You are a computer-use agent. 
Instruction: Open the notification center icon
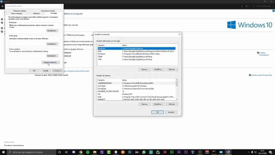271,152
